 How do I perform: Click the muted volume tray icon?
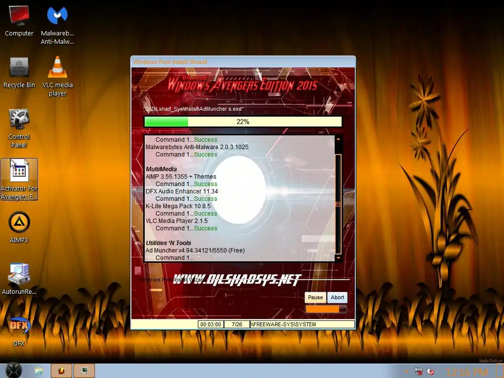click(x=430, y=372)
